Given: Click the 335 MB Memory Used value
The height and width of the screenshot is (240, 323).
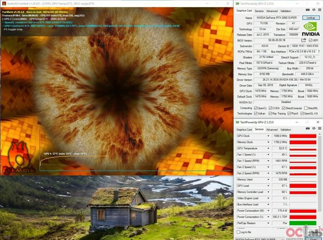Looking at the screenshot, I should click(x=280, y=180).
